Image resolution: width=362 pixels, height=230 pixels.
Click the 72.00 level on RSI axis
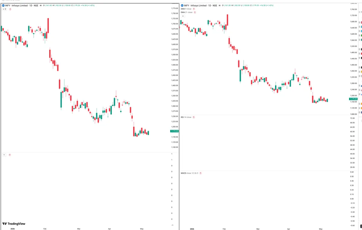click(352, 118)
